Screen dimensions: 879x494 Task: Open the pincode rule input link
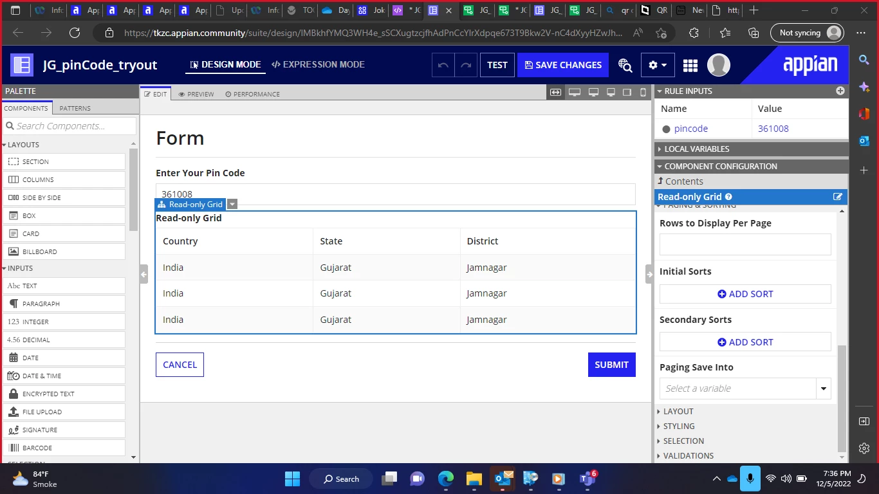click(691, 129)
